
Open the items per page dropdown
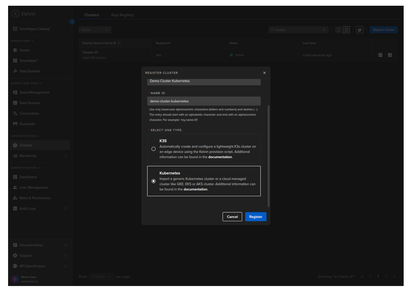click(101, 277)
